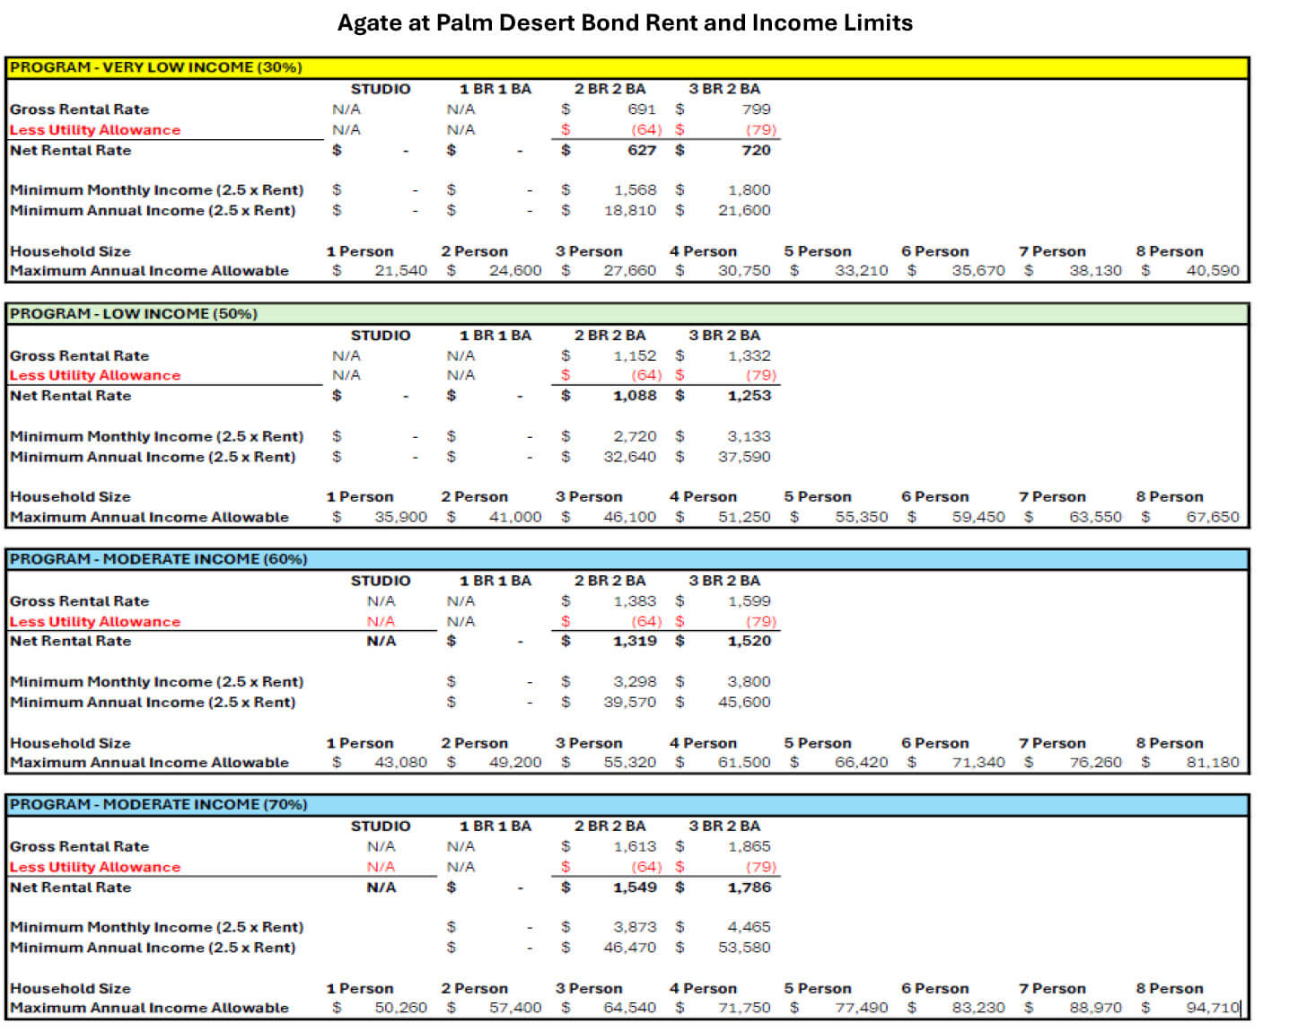Click the 67,650 eight-person income limit
This screenshot has width=1289, height=1032.
pos(1213,518)
